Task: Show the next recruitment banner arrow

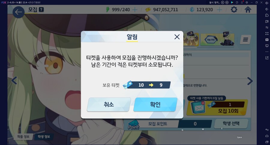Action: click(250, 81)
